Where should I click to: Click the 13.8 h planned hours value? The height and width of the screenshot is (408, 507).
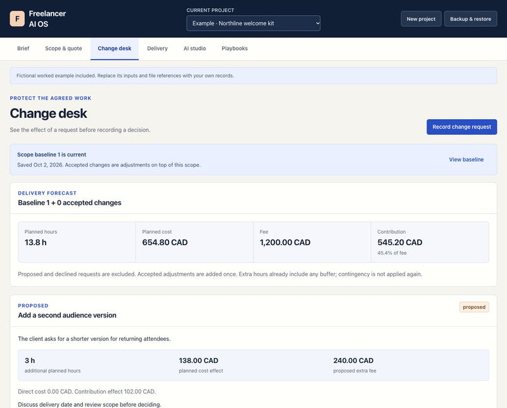tap(35, 243)
